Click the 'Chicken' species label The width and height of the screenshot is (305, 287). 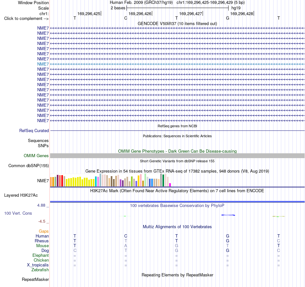coord(41,260)
